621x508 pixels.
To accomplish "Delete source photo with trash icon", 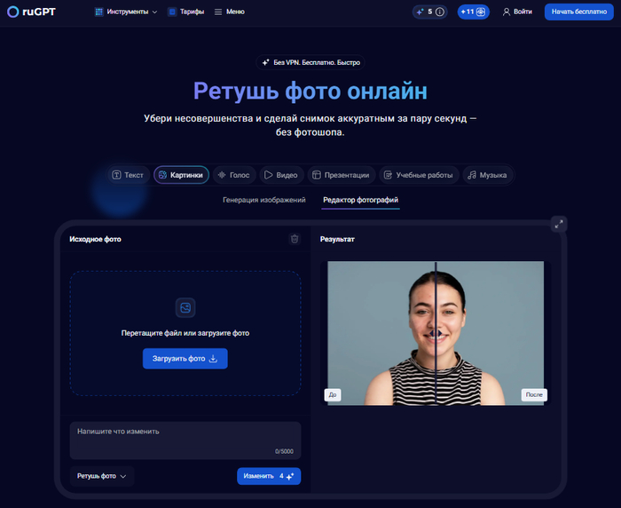I will pyautogui.click(x=295, y=239).
